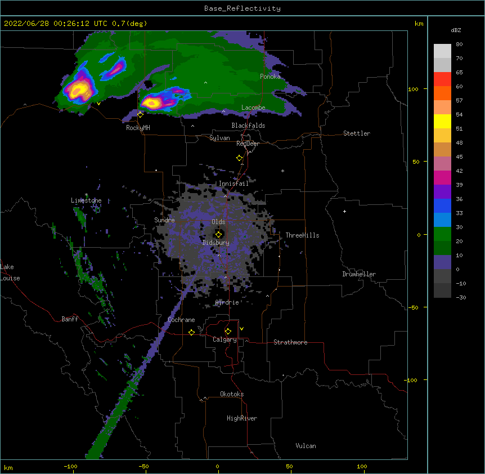485x474 pixels.
Task: Click the Innisfail city label
Action: point(233,184)
